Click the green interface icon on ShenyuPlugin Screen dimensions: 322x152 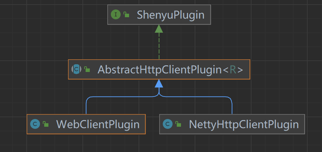pyautogui.click(x=115, y=15)
